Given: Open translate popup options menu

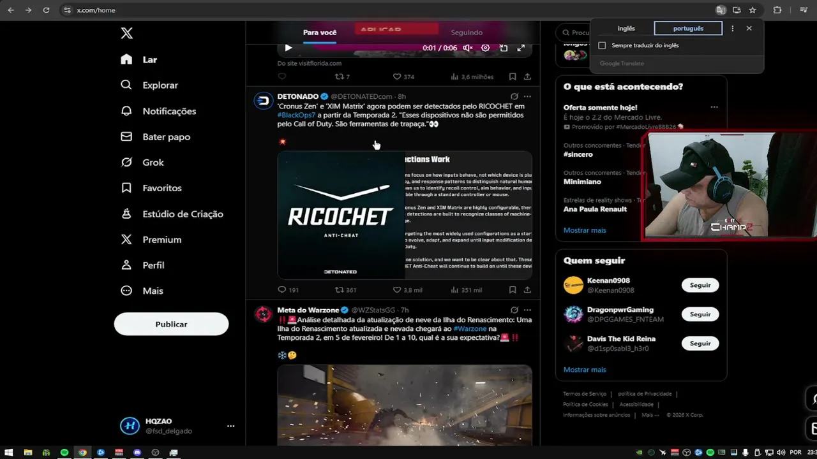Looking at the screenshot, I should point(732,28).
